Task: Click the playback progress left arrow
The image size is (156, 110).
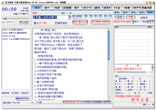Action: point(3,19)
